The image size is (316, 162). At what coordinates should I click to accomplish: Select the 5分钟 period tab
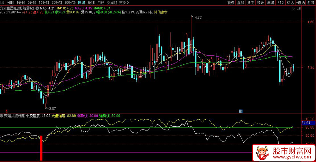coord(32,3)
